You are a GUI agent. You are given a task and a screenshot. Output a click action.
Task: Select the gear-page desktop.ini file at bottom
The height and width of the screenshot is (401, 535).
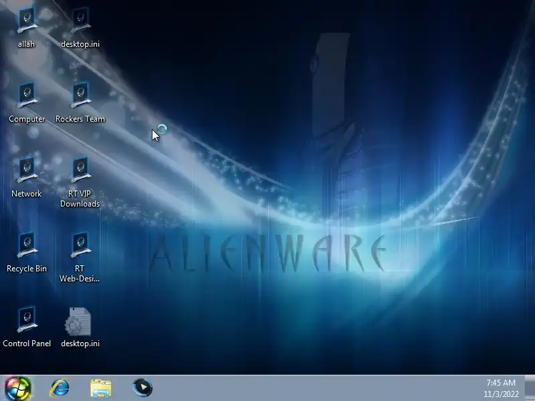[x=80, y=327]
